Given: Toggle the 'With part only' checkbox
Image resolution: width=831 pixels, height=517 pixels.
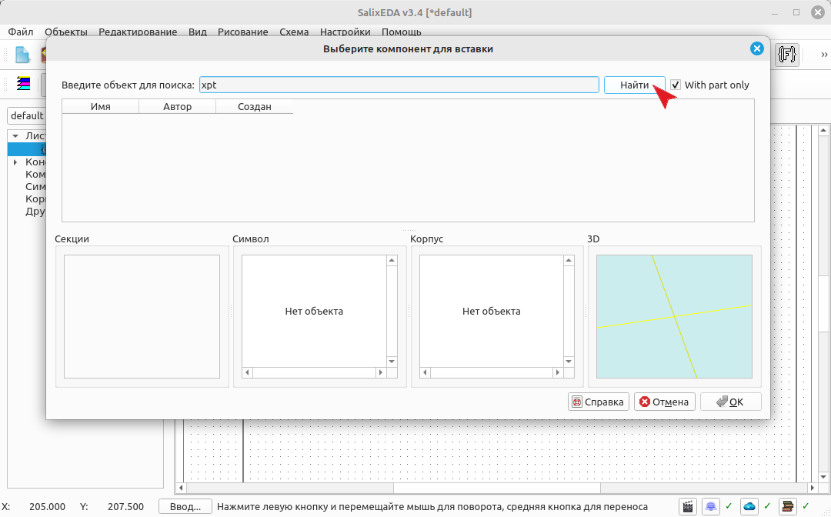Looking at the screenshot, I should 676,85.
